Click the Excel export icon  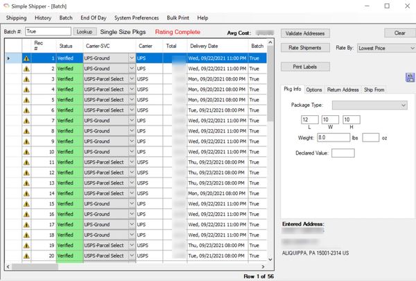410,76
